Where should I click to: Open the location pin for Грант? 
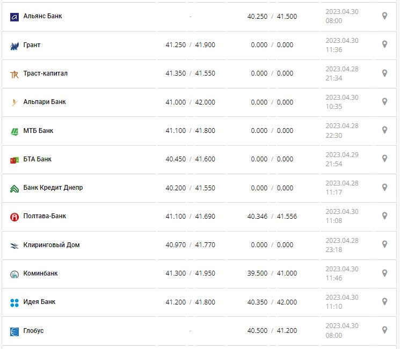(384, 44)
